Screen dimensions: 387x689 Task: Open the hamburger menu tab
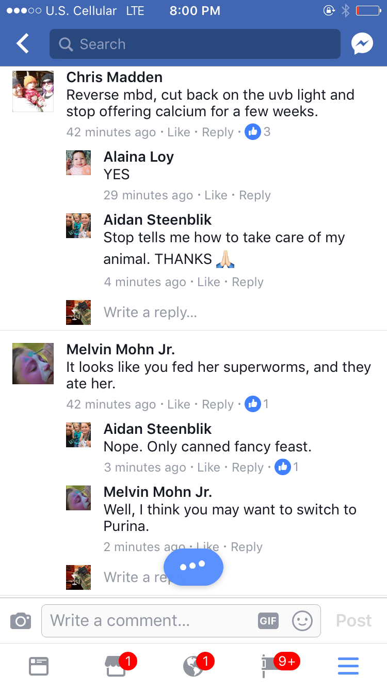[x=348, y=666]
